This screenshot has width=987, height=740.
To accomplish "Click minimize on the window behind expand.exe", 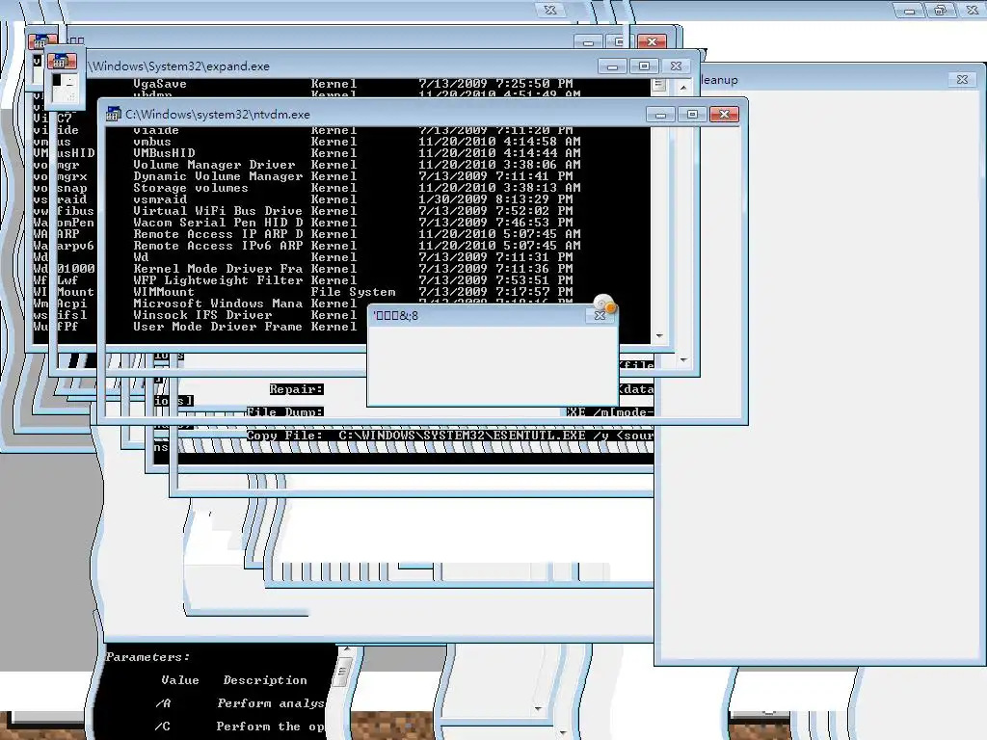I will point(588,41).
